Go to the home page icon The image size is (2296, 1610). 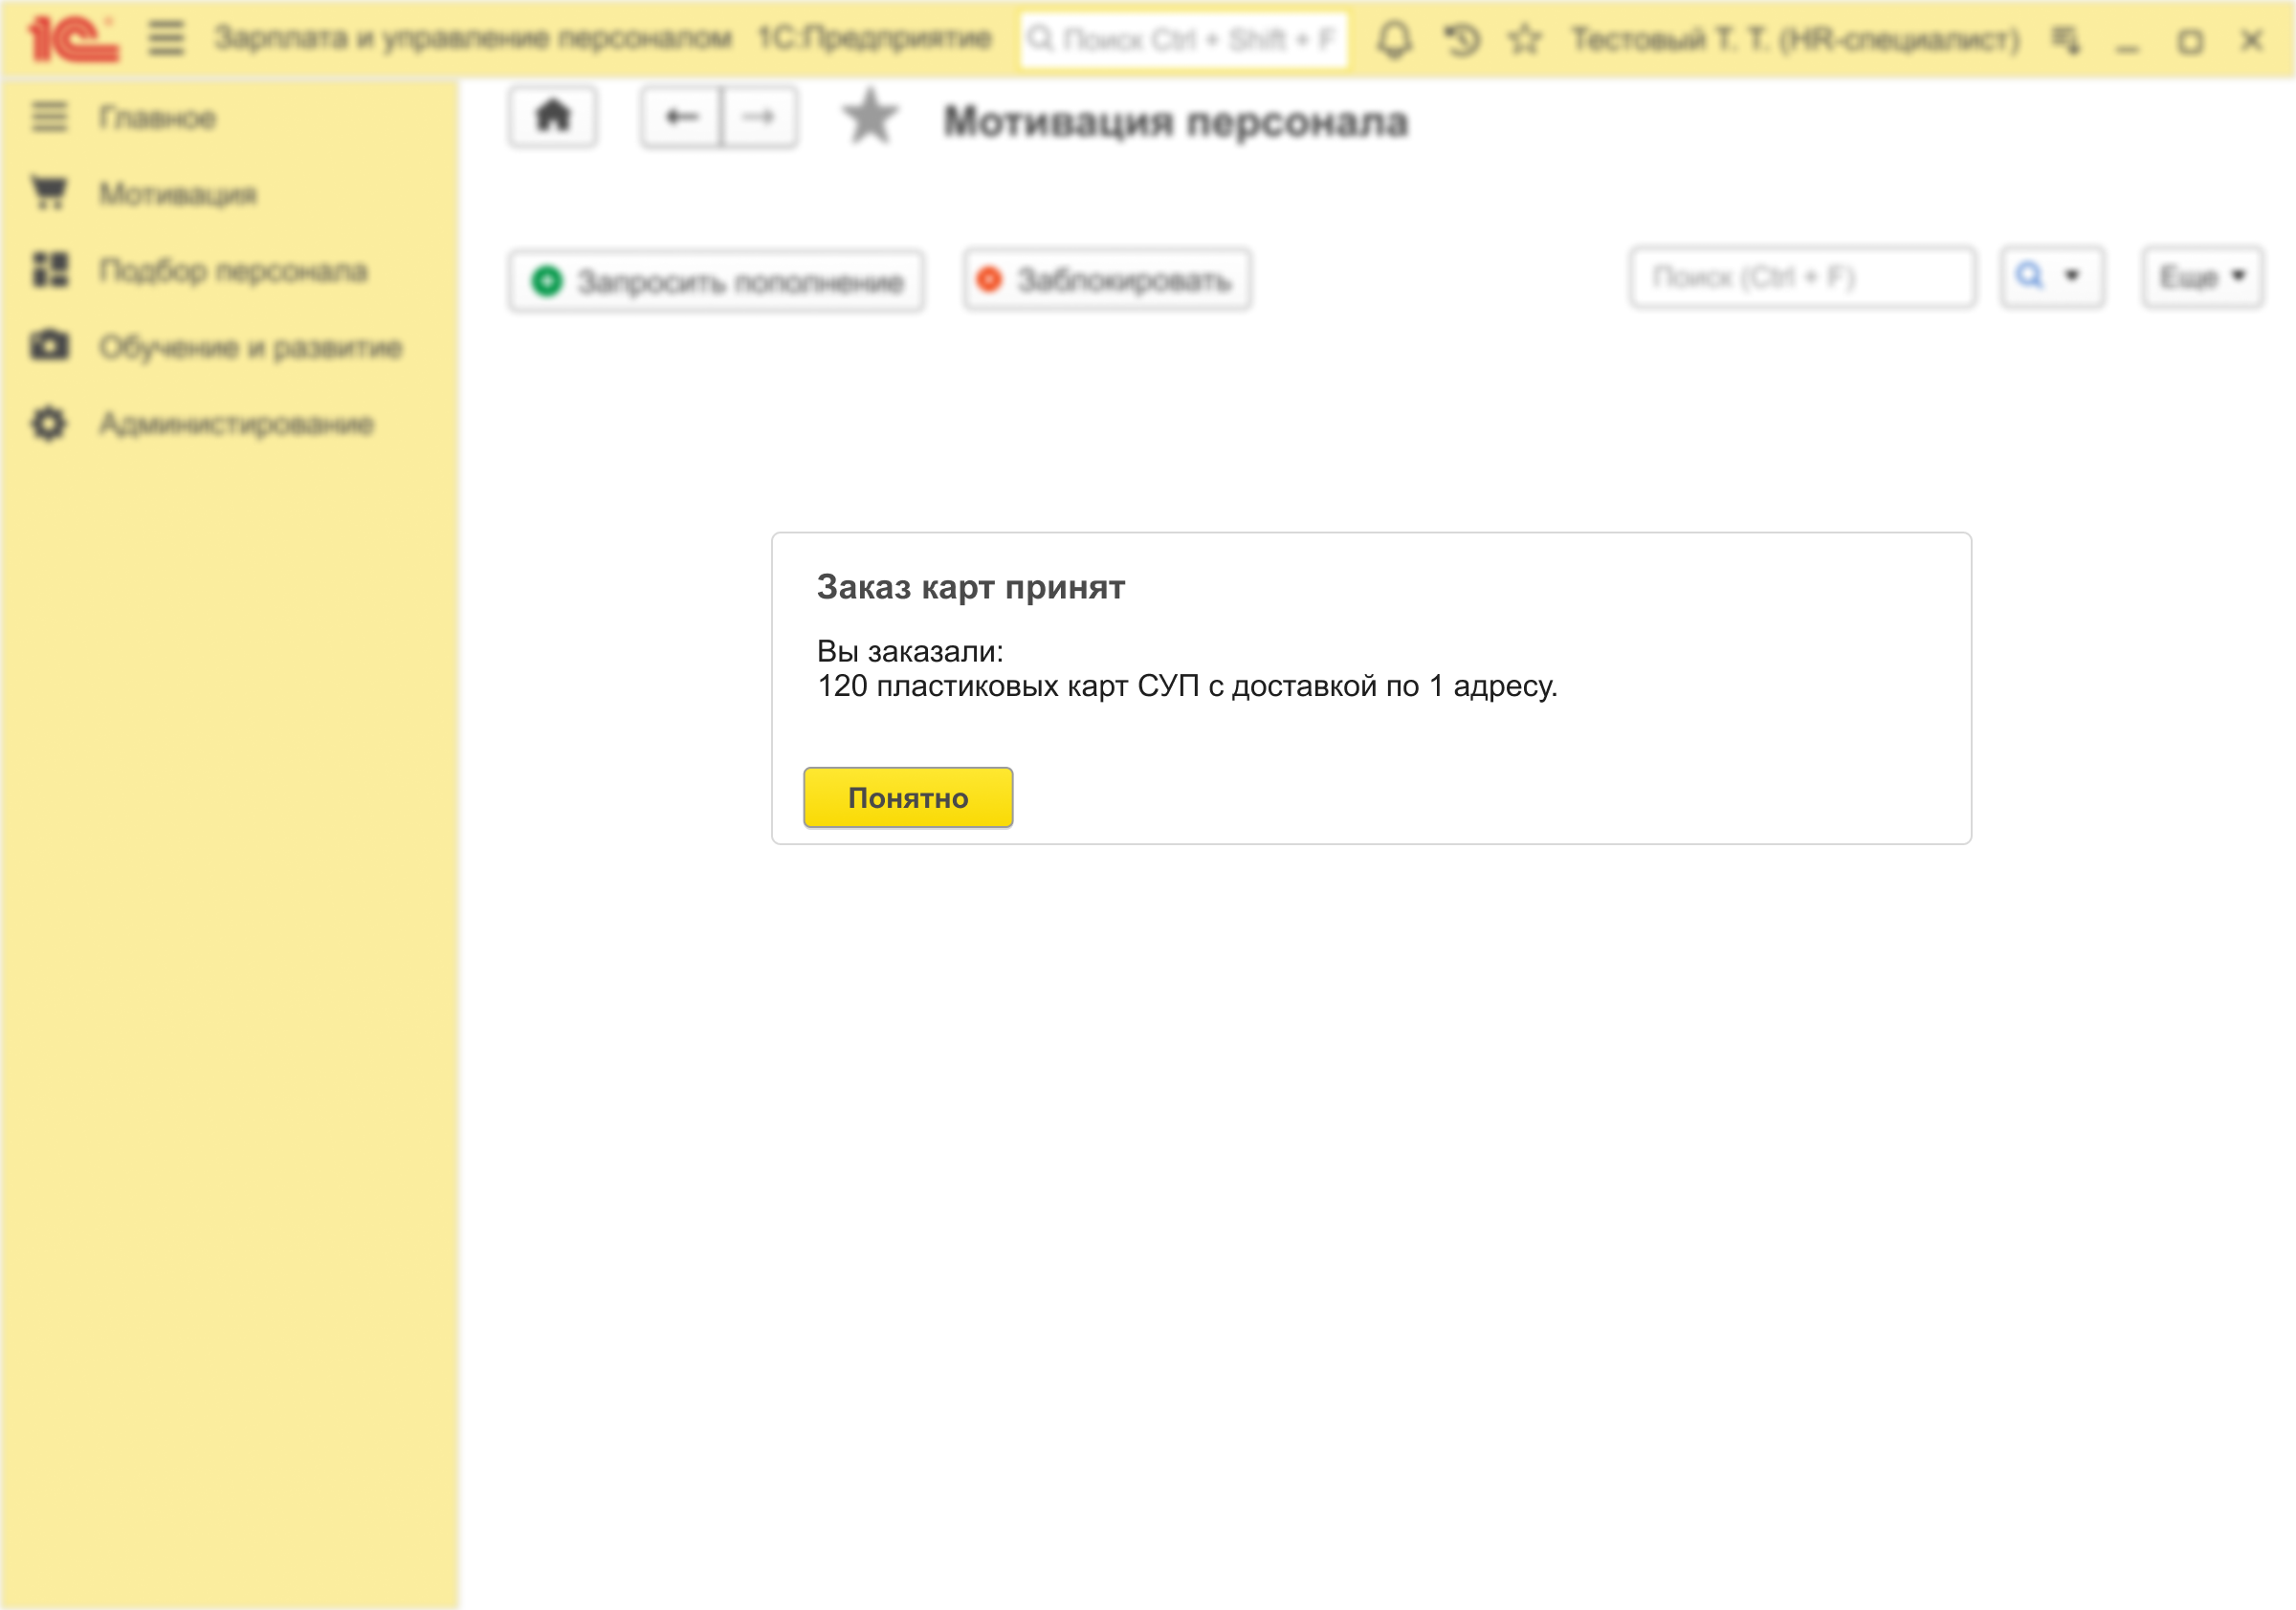553,117
